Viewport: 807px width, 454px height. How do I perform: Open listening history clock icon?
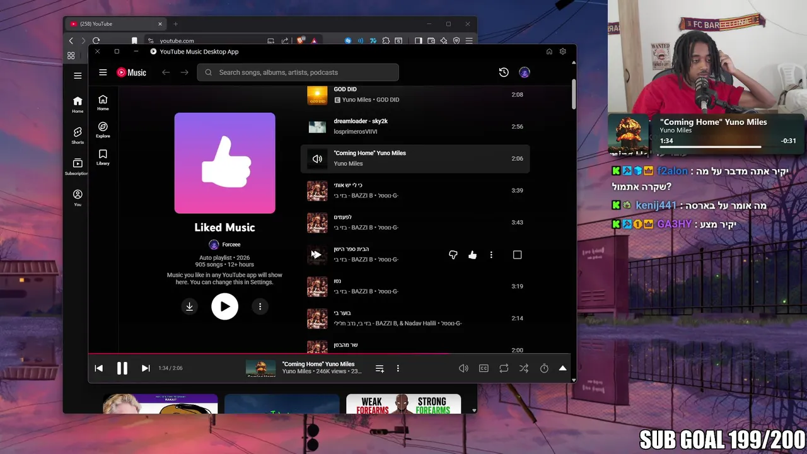point(504,73)
